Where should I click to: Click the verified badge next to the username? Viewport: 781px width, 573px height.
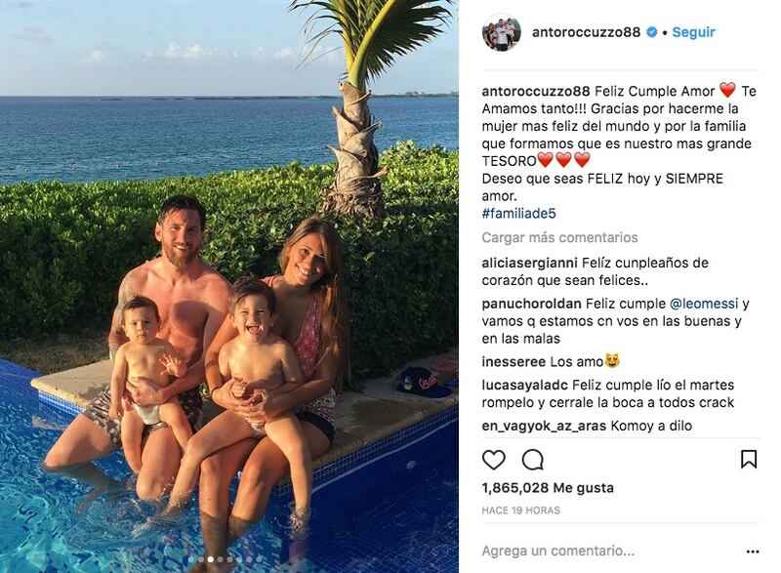[x=651, y=32]
